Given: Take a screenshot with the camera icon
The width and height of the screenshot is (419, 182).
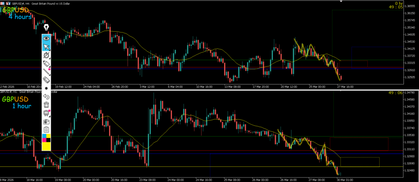Looking at the screenshot, I should [46, 121].
